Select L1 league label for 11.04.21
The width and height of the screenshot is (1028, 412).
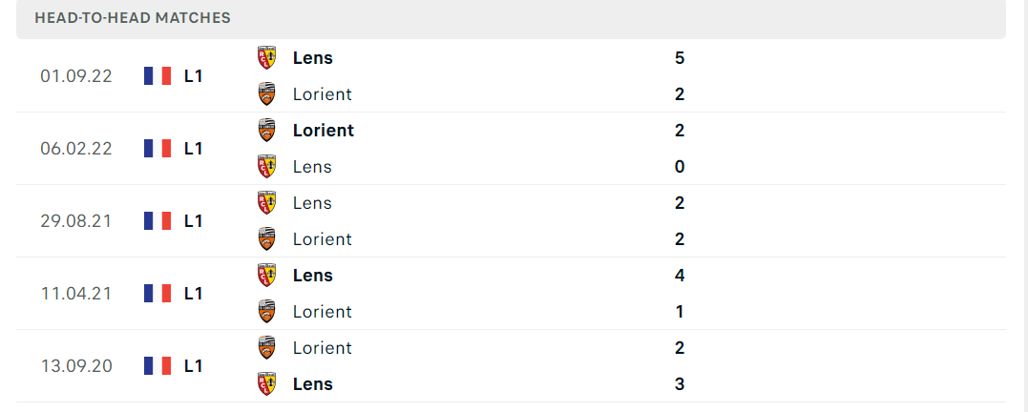click(x=194, y=294)
